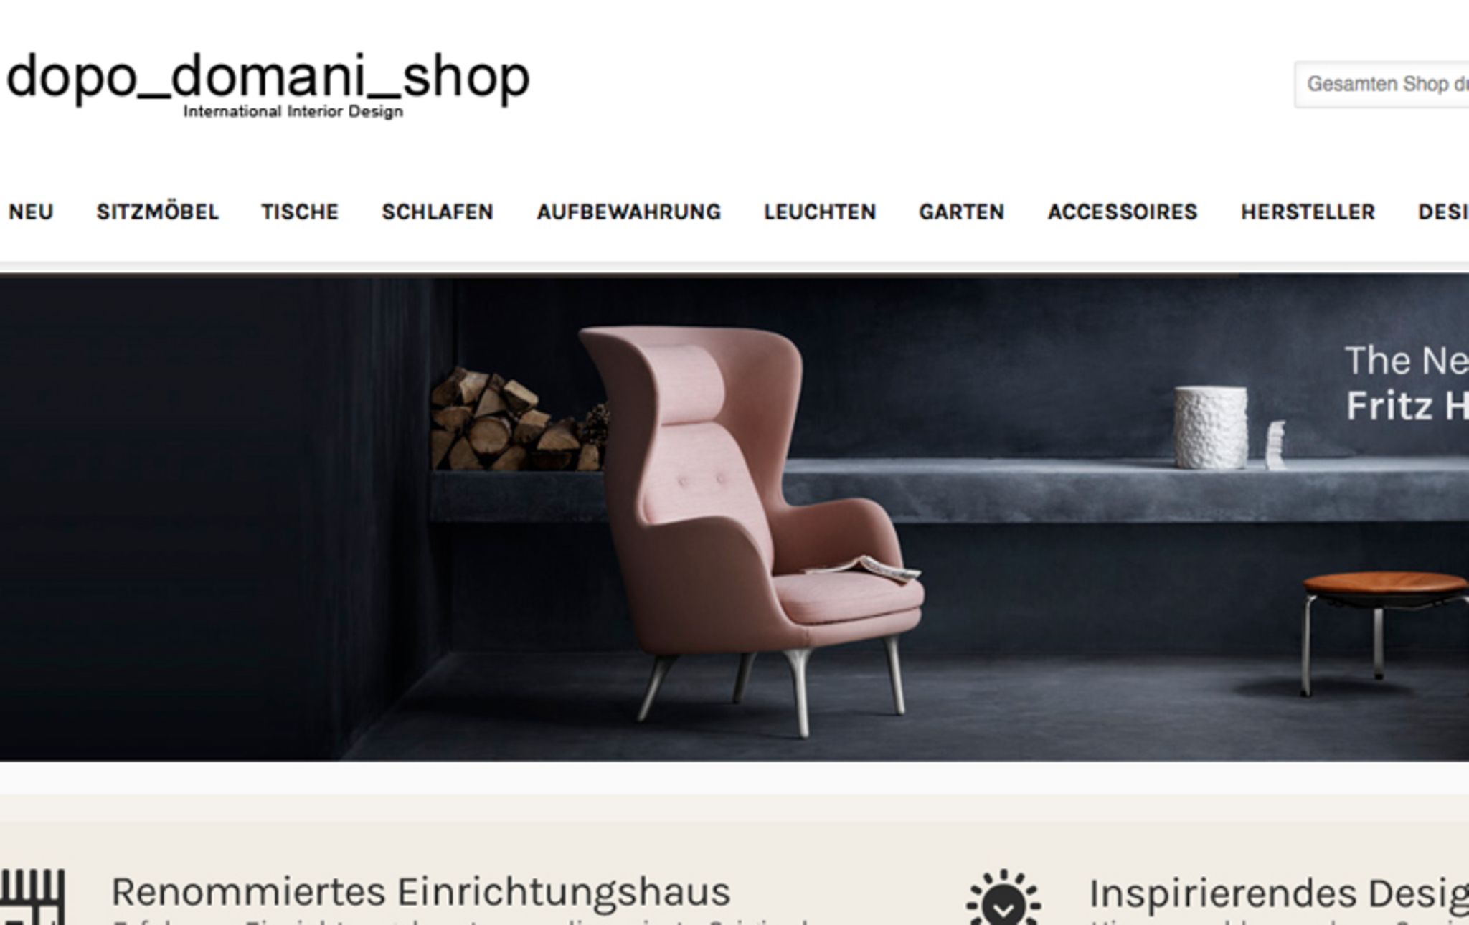Go to the SCHLAFEN category

click(438, 212)
